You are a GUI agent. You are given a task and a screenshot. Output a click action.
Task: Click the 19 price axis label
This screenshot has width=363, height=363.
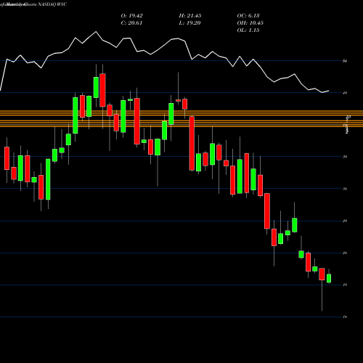(345, 285)
